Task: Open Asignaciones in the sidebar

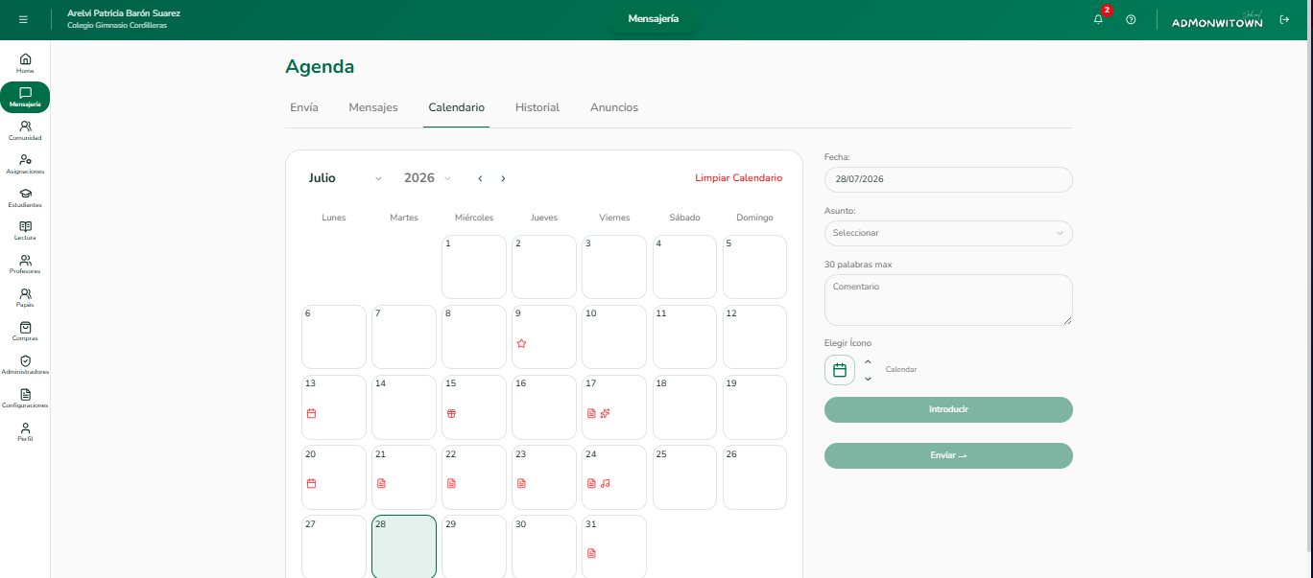Action: (x=25, y=164)
